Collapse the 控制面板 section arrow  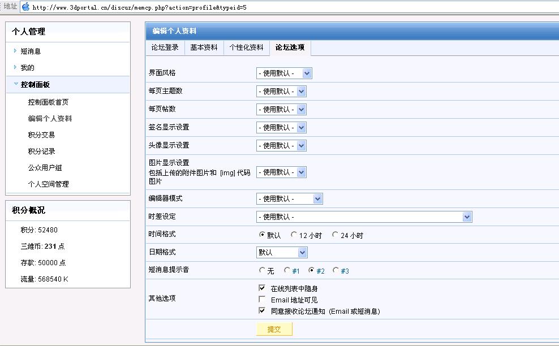(16, 84)
